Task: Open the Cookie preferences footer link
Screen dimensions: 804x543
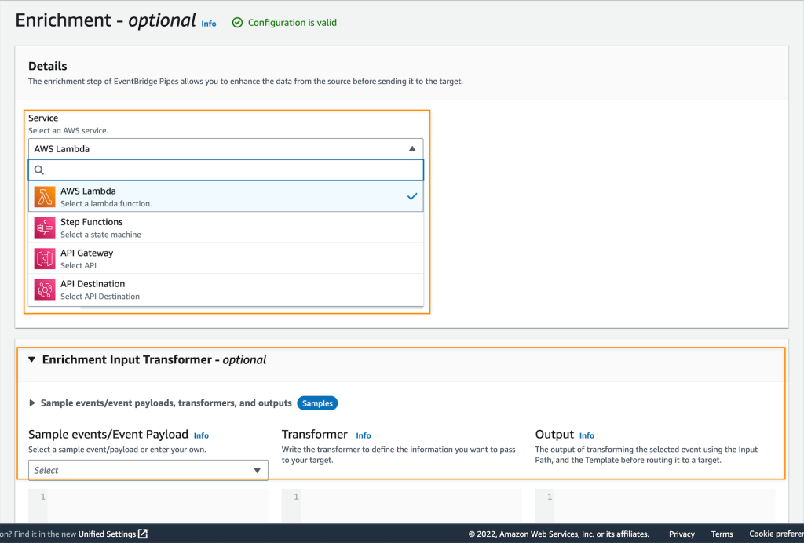Action: [x=777, y=534]
